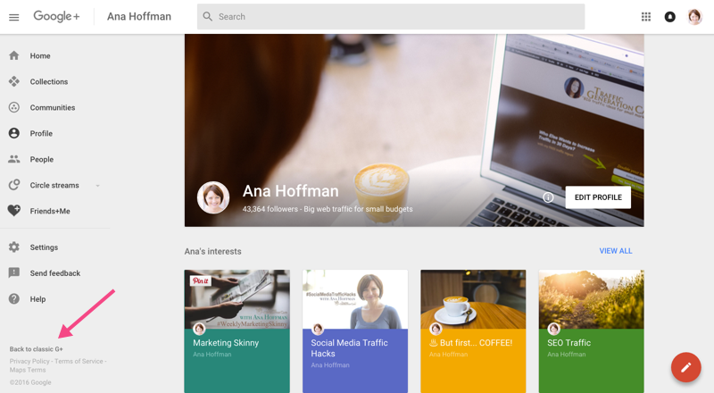Image resolution: width=714 pixels, height=393 pixels.
Task: Click Ana Hoffman name on cover photo
Action: pos(291,191)
